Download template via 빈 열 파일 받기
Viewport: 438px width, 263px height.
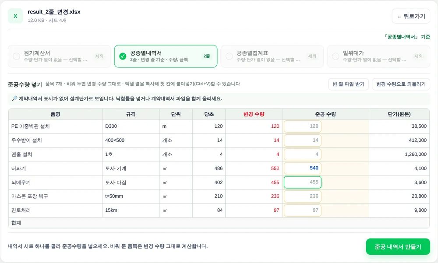pos(348,84)
